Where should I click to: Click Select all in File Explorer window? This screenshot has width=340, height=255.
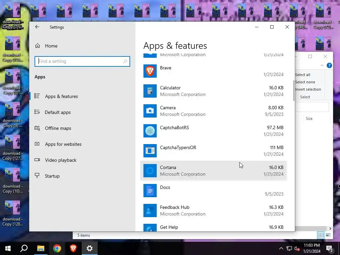(303, 75)
